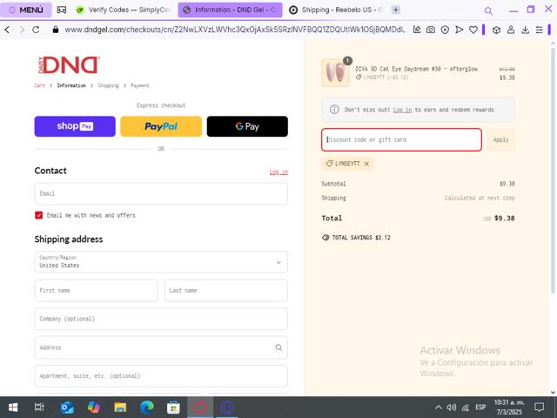Open the ad blocker shield icon
This screenshot has height=418, width=557.
click(x=445, y=30)
